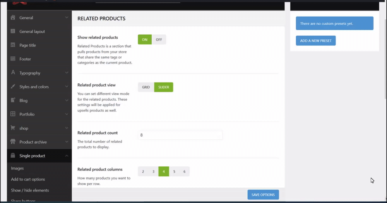The width and height of the screenshot is (387, 203).
Task: Open Show / hide elements settings
Action: click(30, 190)
